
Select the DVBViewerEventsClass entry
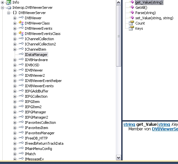(x=43, y=34)
